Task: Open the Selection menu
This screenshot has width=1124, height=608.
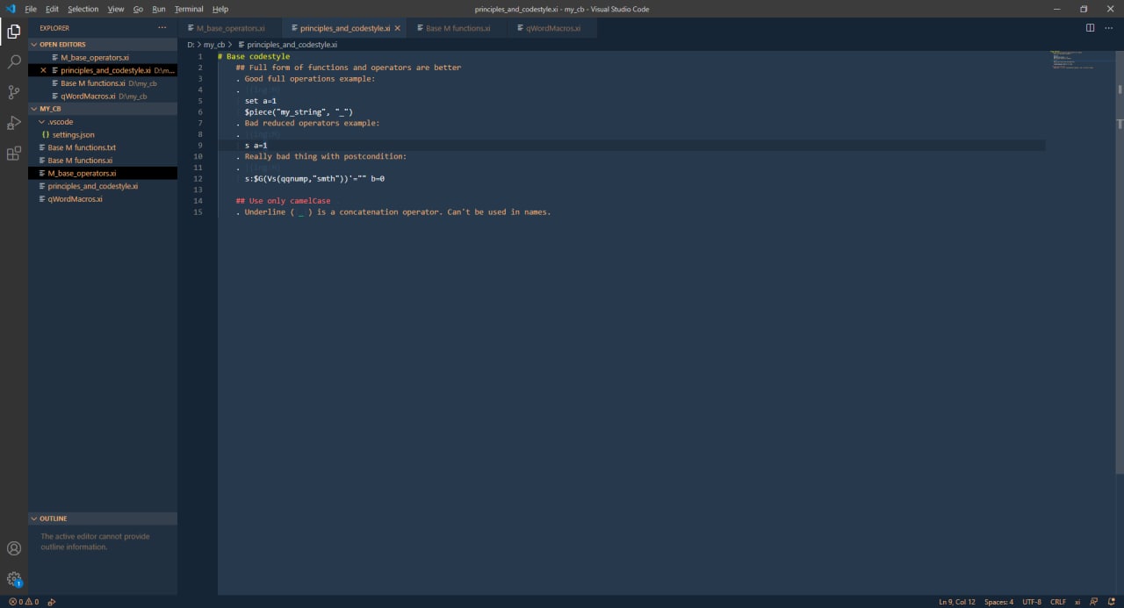Action: 83,9
